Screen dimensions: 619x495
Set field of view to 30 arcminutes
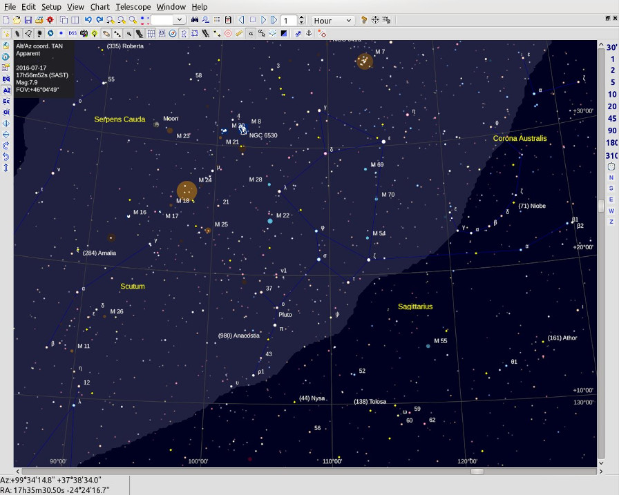pos(611,48)
